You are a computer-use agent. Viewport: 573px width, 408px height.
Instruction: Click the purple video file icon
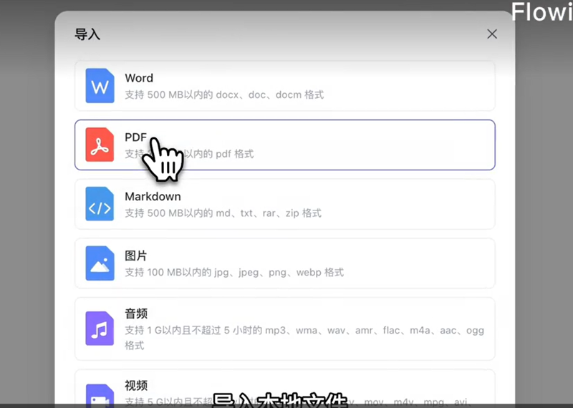pos(100,396)
